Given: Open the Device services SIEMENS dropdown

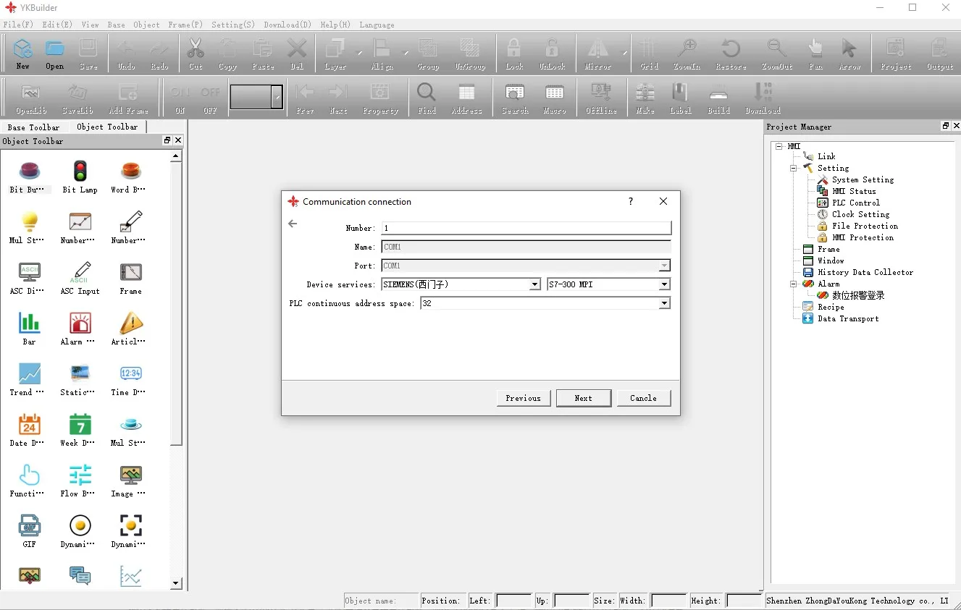Looking at the screenshot, I should [x=534, y=284].
